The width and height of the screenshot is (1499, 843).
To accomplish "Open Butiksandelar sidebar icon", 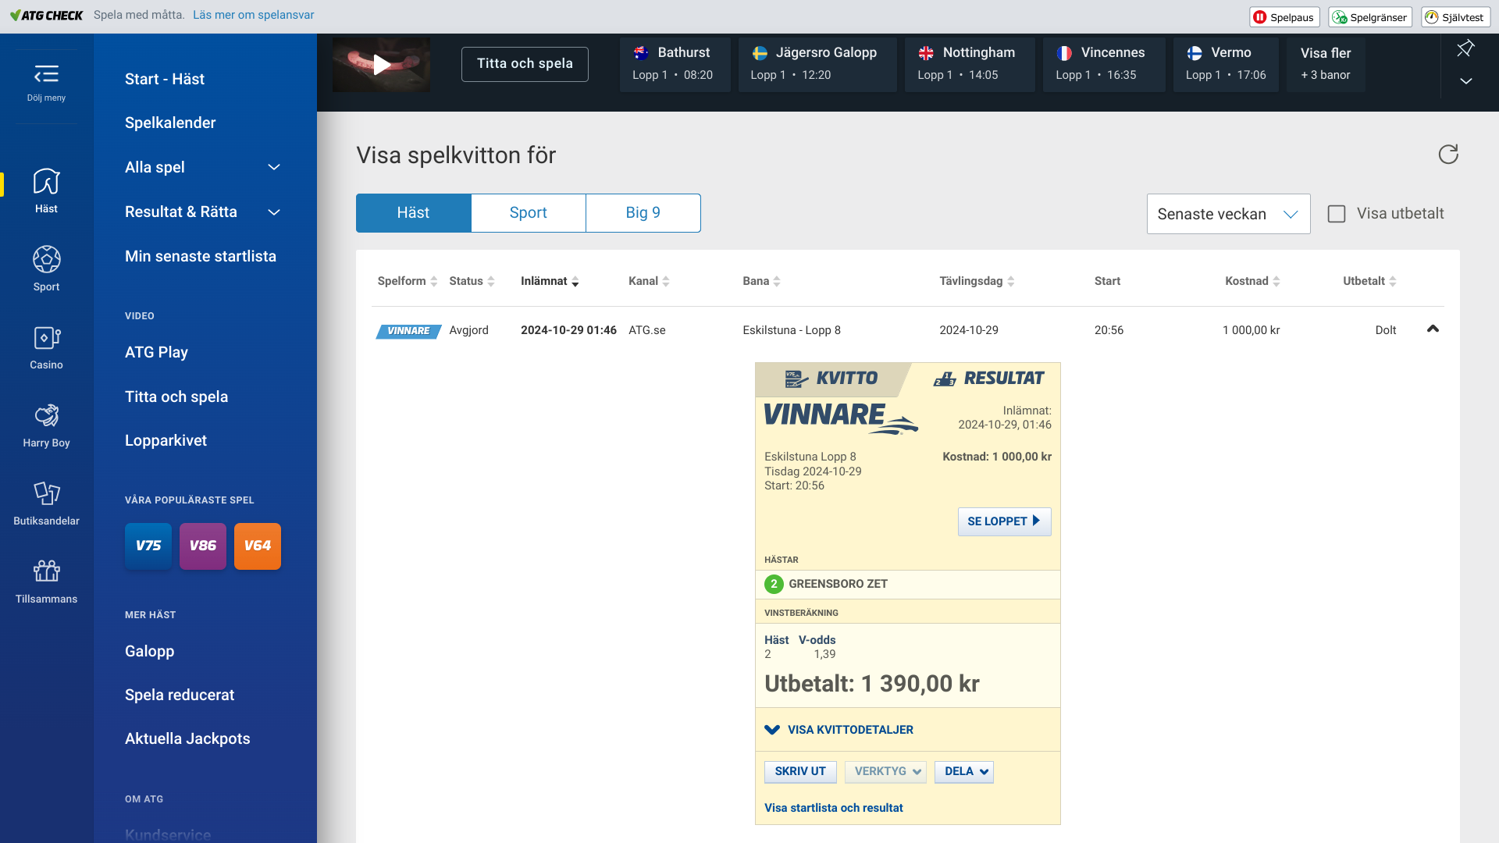I will pyautogui.click(x=46, y=495).
